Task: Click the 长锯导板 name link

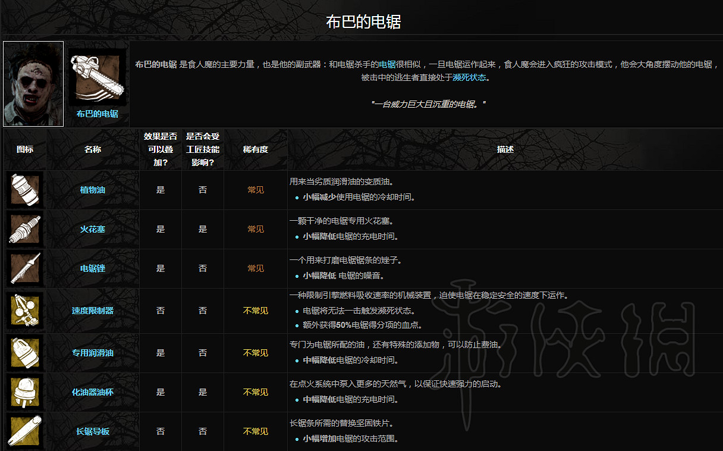Action: tap(92, 431)
